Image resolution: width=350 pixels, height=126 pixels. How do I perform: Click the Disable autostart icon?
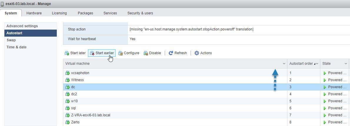pos(146,53)
